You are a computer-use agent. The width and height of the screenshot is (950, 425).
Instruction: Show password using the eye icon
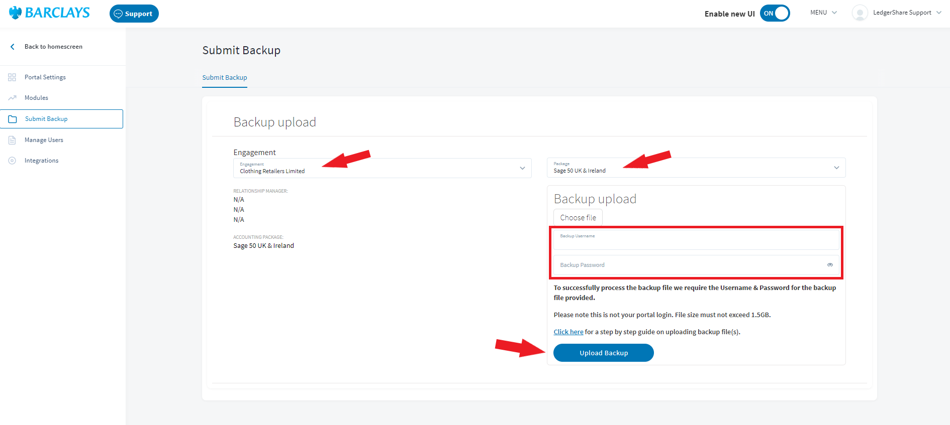coord(830,265)
